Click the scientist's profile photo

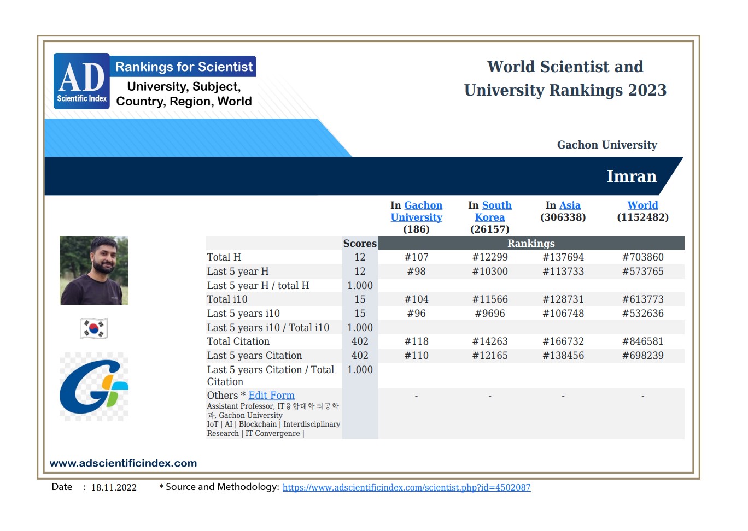(x=93, y=270)
